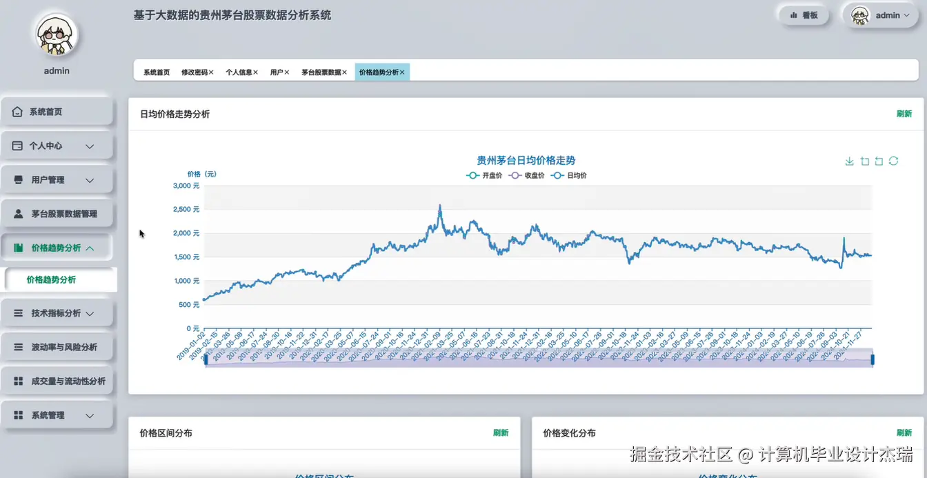Refresh the 价格区间分布 panel
Image resolution: width=927 pixels, height=478 pixels.
(x=501, y=432)
